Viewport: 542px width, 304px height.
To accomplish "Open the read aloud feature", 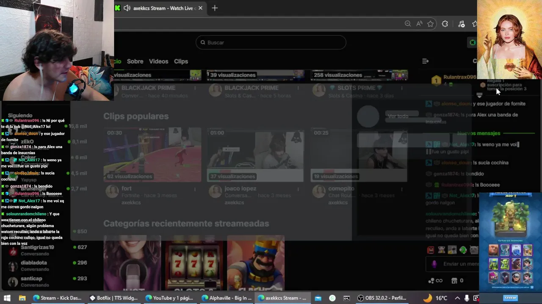I will point(419,24).
